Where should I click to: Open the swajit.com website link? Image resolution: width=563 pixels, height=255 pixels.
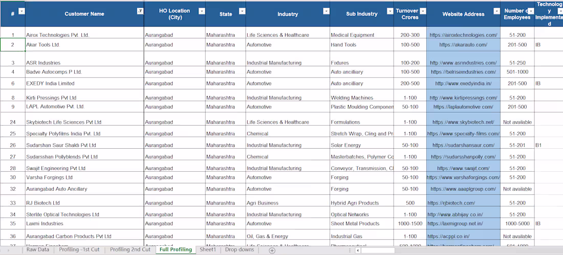point(463,168)
